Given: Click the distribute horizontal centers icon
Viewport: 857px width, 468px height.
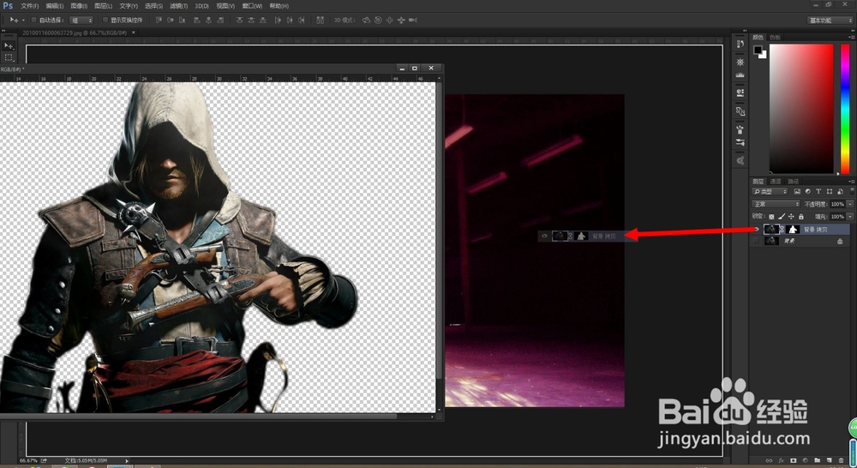Looking at the screenshot, I should (x=290, y=20).
